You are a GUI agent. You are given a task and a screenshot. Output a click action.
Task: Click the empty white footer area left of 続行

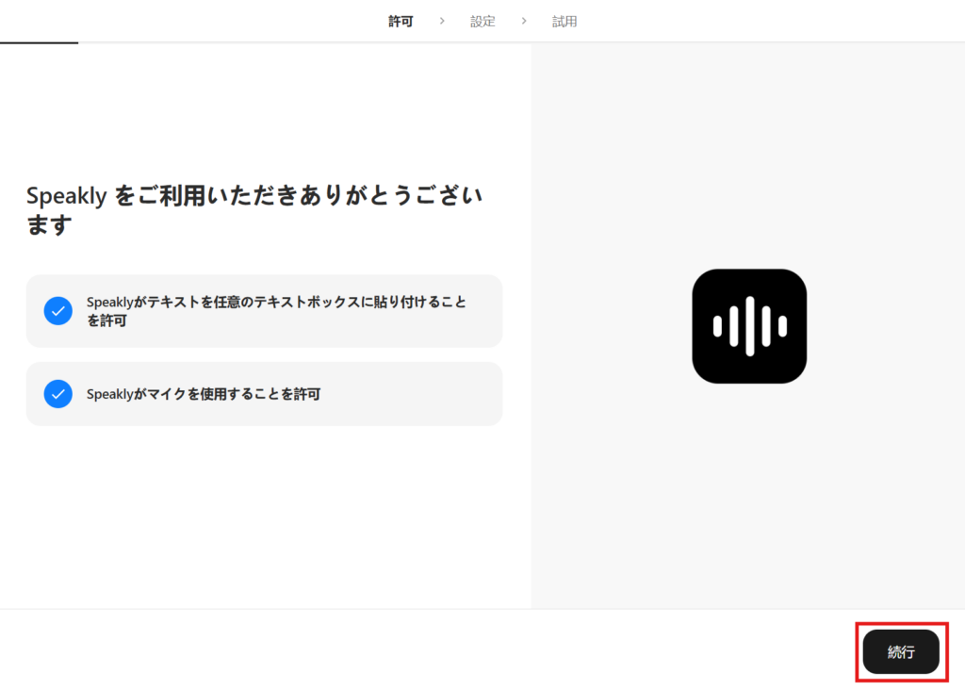click(x=424, y=650)
